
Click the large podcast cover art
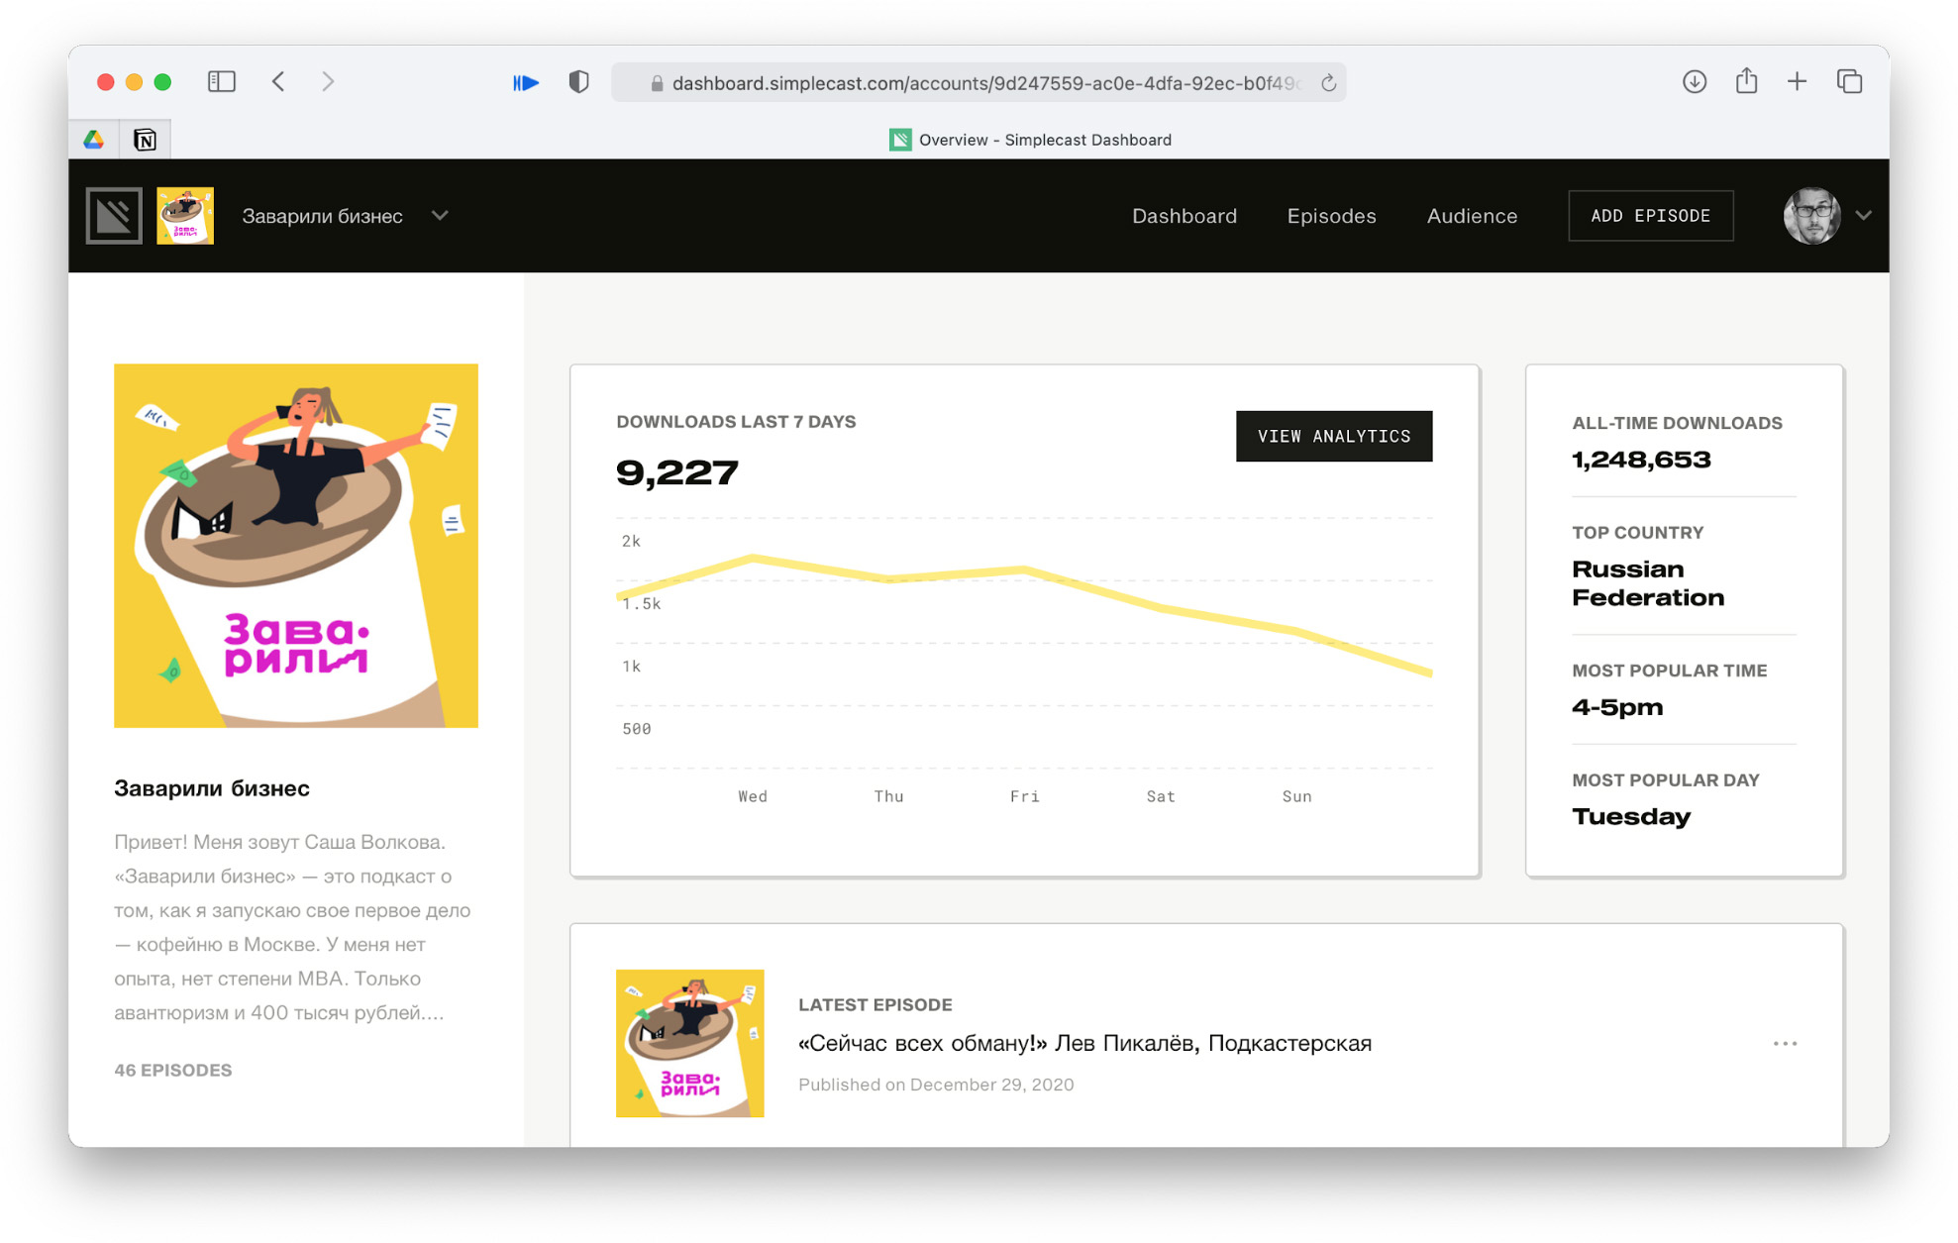(x=296, y=546)
